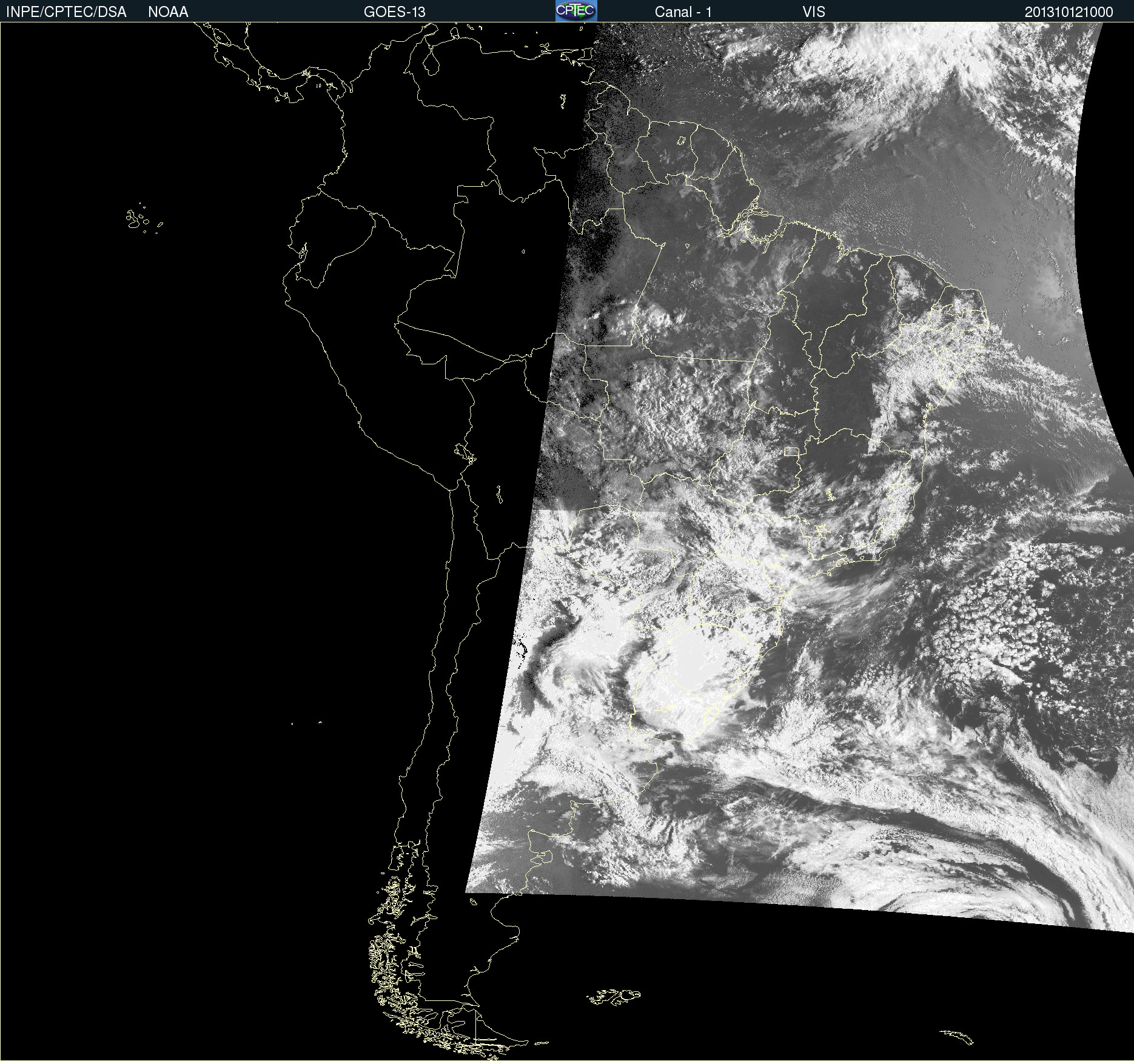The height and width of the screenshot is (1061, 1134).
Task: Click the INPE/CPTEC/DSA header text
Action: point(66,12)
